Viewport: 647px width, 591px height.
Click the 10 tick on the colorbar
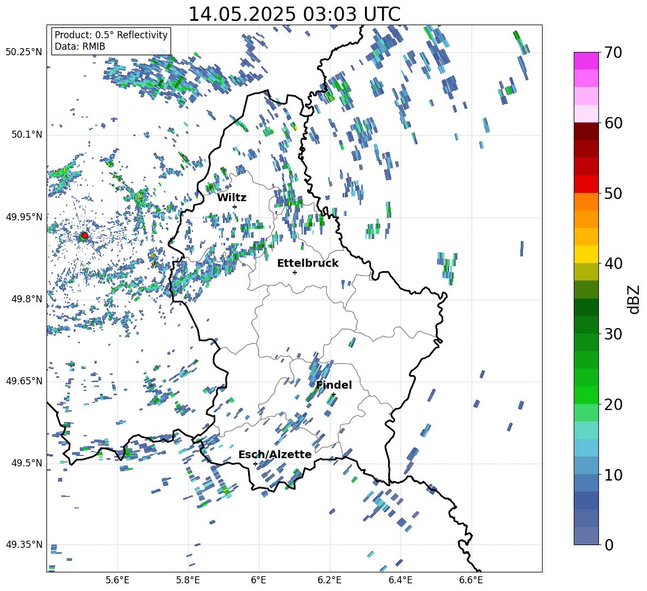pos(613,475)
